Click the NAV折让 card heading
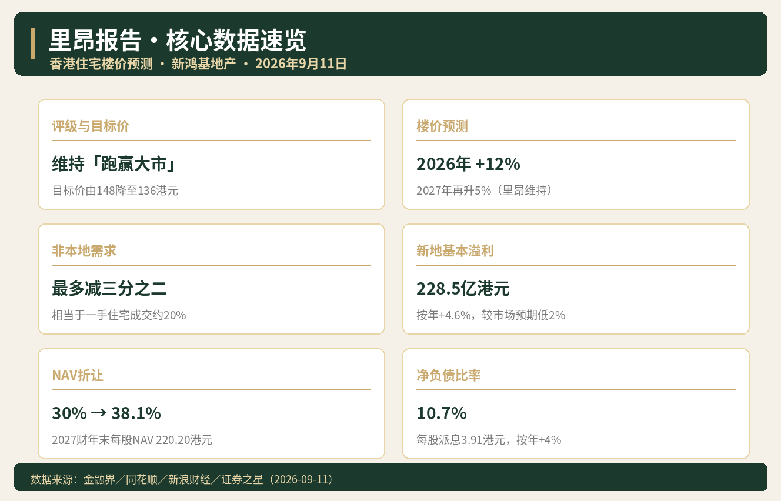Screen dimensions: 781x501 click(x=78, y=375)
